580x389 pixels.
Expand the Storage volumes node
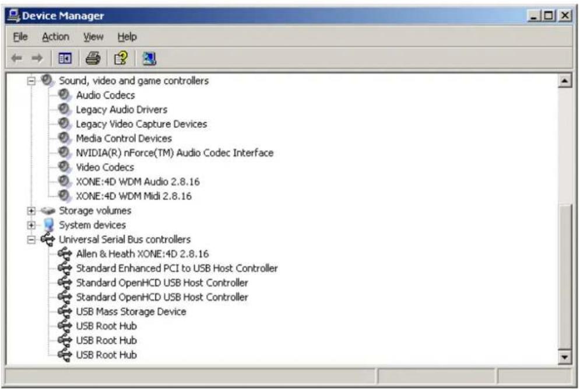click(31, 211)
